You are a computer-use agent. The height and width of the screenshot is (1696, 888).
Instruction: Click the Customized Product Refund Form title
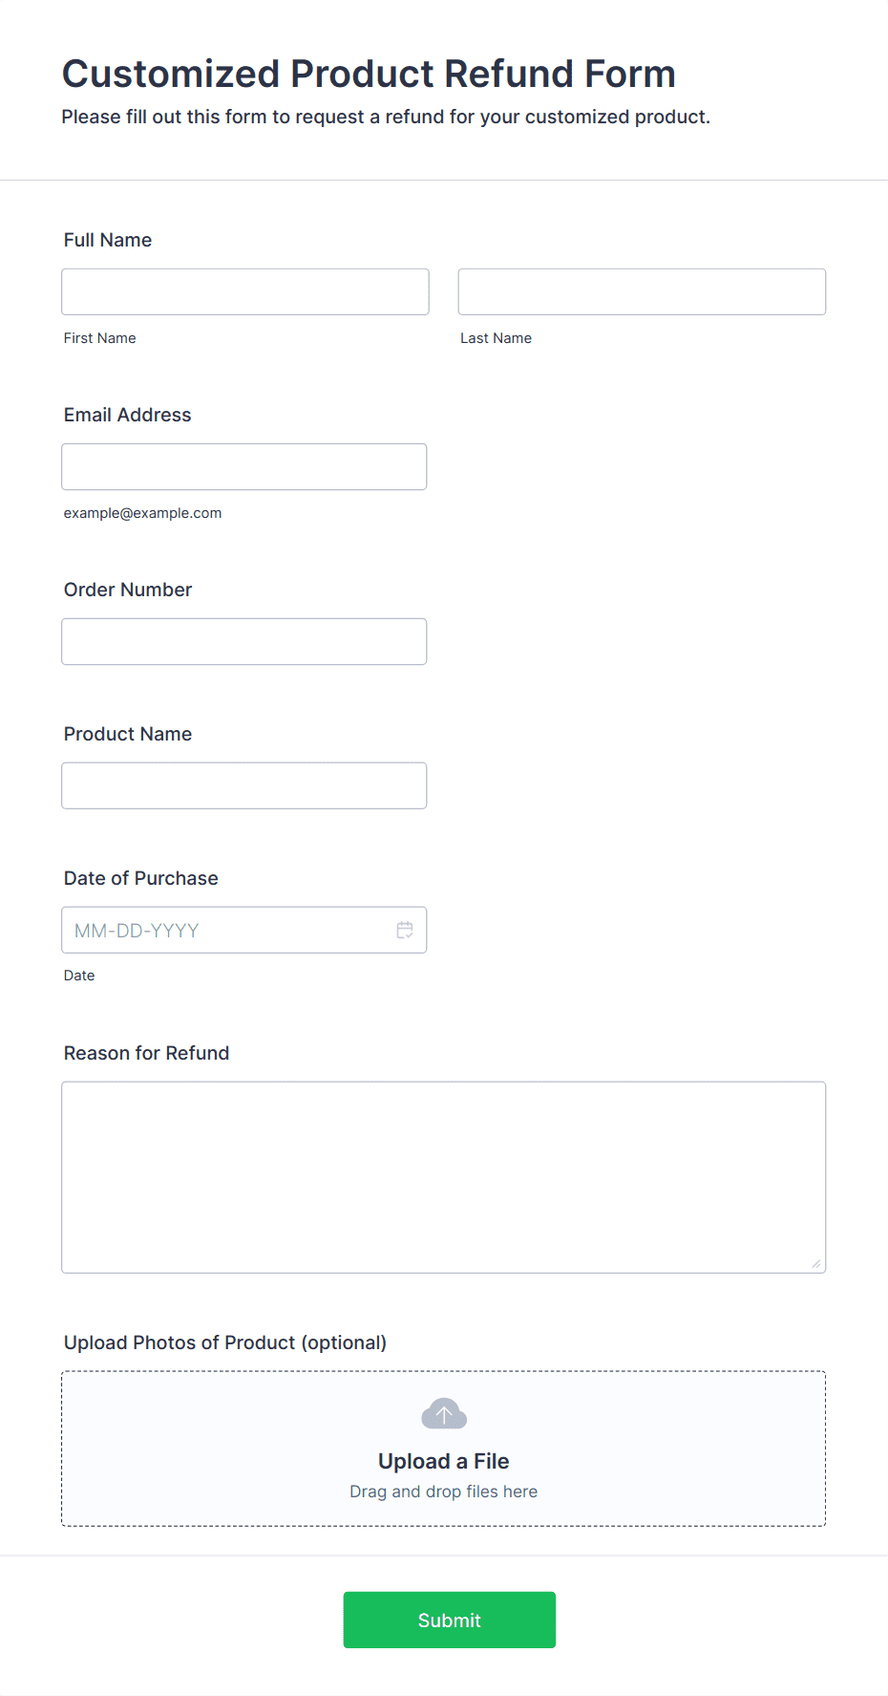coord(369,74)
